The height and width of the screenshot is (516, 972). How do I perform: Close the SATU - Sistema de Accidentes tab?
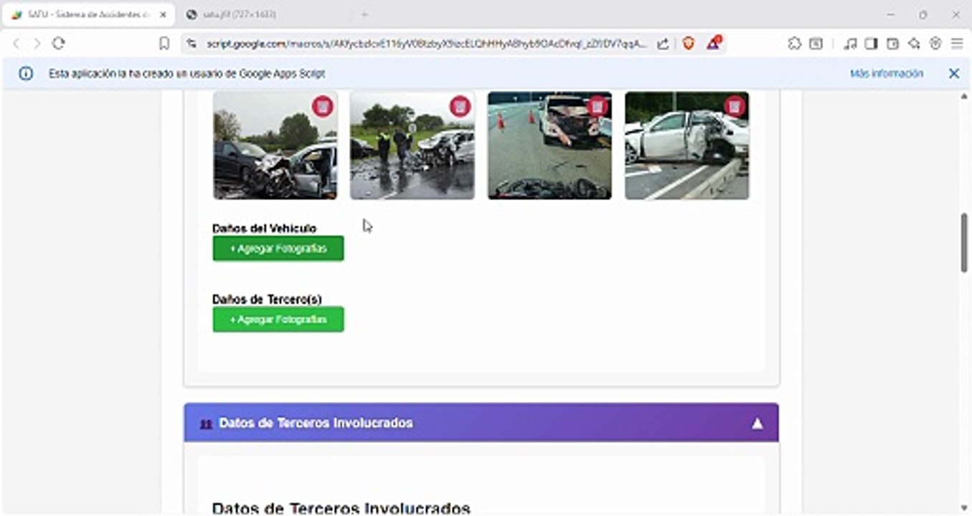[x=163, y=14]
